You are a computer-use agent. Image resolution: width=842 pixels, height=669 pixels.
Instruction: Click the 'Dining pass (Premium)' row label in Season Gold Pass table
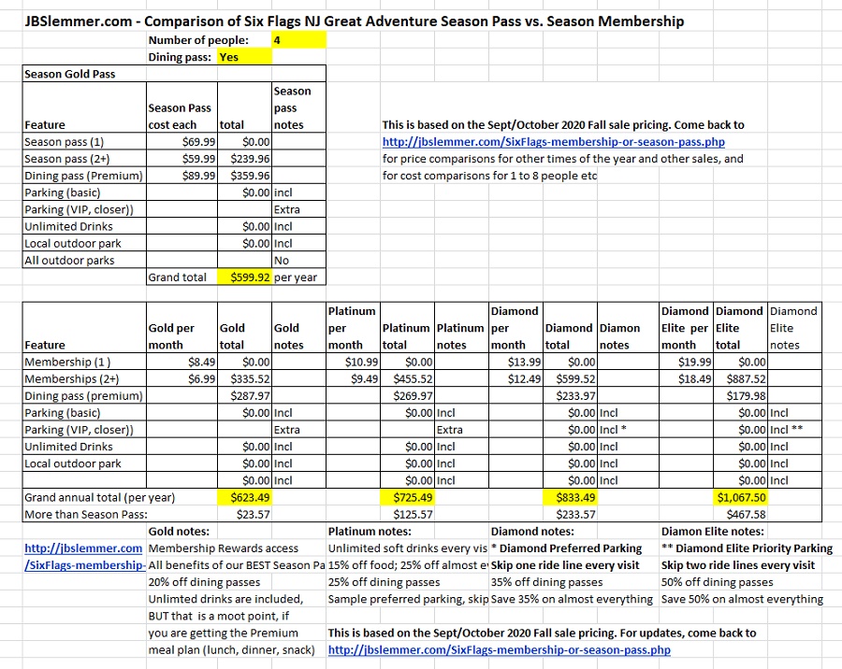click(84, 176)
